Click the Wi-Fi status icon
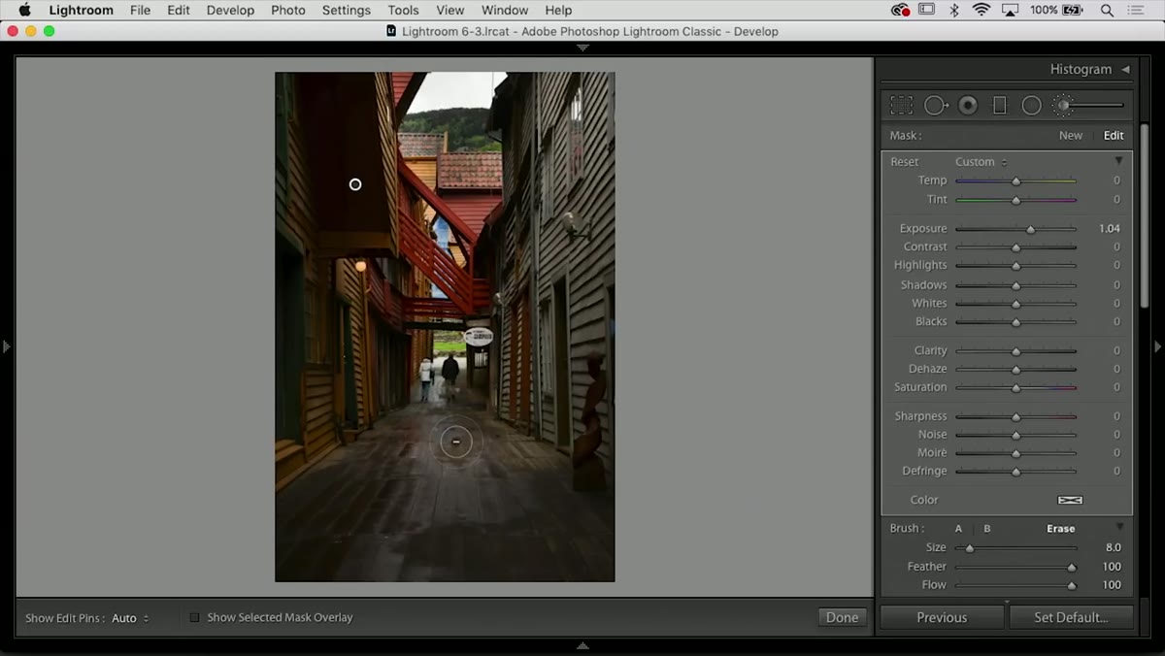 pos(982,10)
